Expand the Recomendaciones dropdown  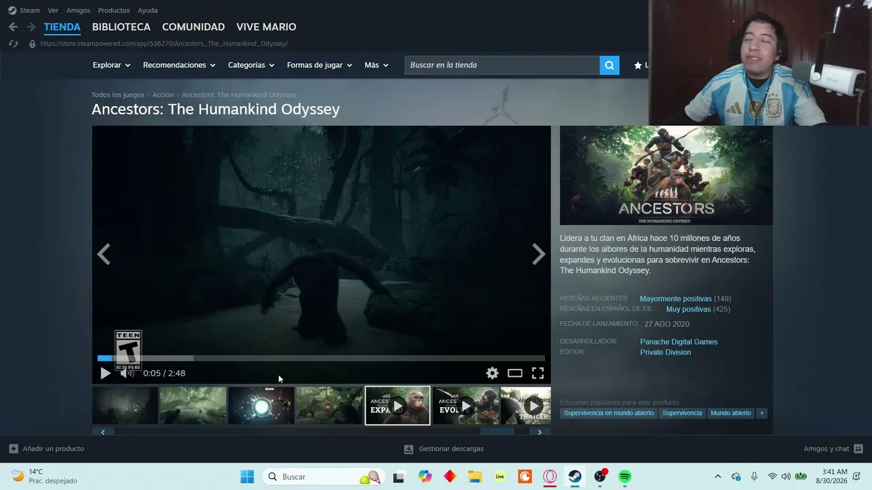[x=179, y=65]
